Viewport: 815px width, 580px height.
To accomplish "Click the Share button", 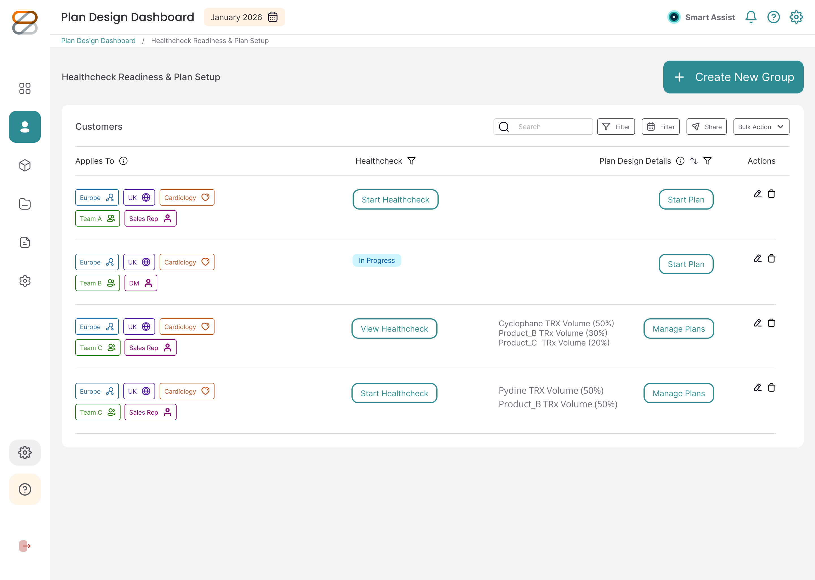I will pos(706,127).
